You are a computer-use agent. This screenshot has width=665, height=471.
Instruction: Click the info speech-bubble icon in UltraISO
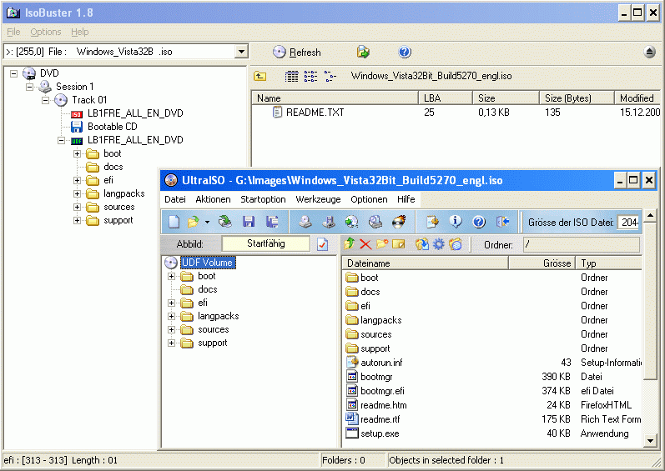coord(456,222)
